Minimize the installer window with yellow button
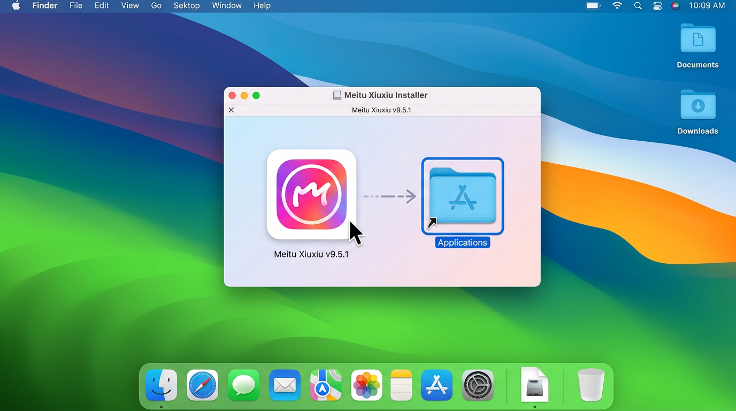The height and width of the screenshot is (411, 736). click(244, 95)
